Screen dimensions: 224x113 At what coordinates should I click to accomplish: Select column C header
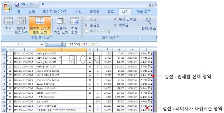coord(61,50)
